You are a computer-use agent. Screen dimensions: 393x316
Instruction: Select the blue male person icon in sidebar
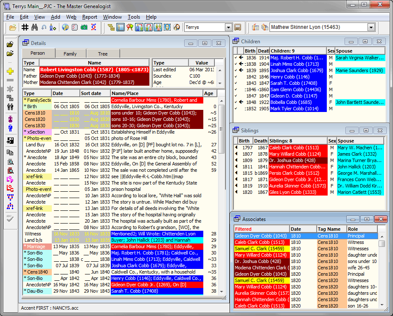[x=11, y=128]
